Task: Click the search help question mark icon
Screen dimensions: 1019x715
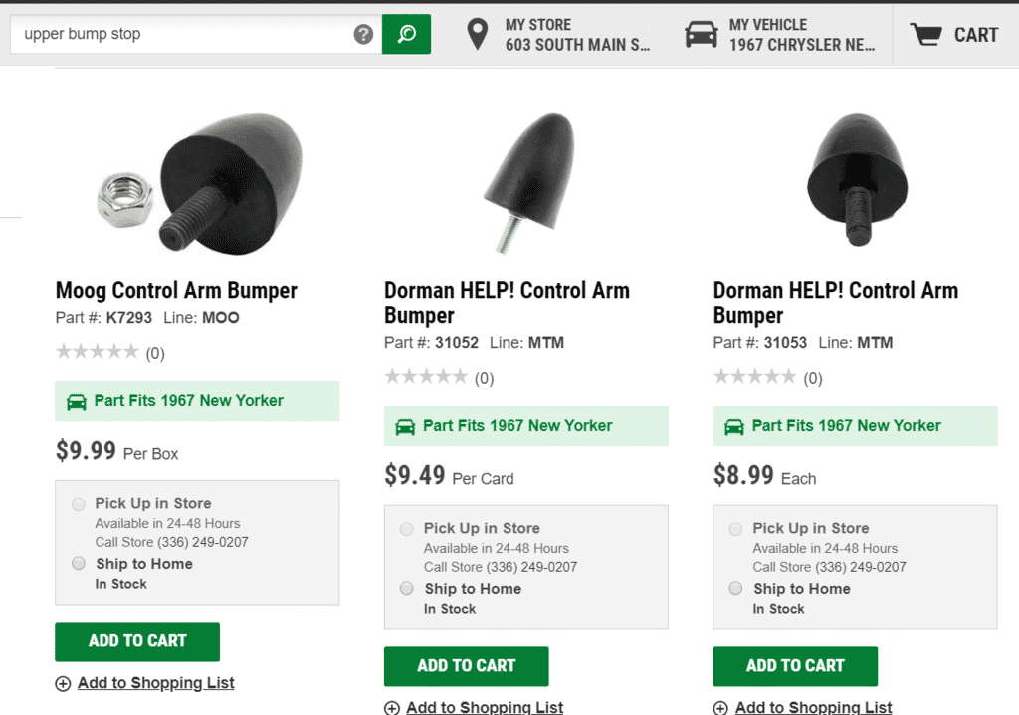Action: pyautogui.click(x=363, y=35)
